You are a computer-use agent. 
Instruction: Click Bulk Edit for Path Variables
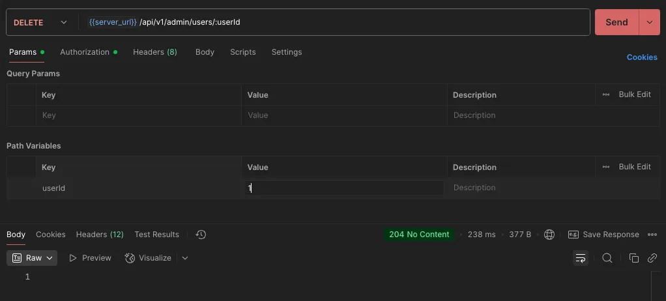(635, 167)
